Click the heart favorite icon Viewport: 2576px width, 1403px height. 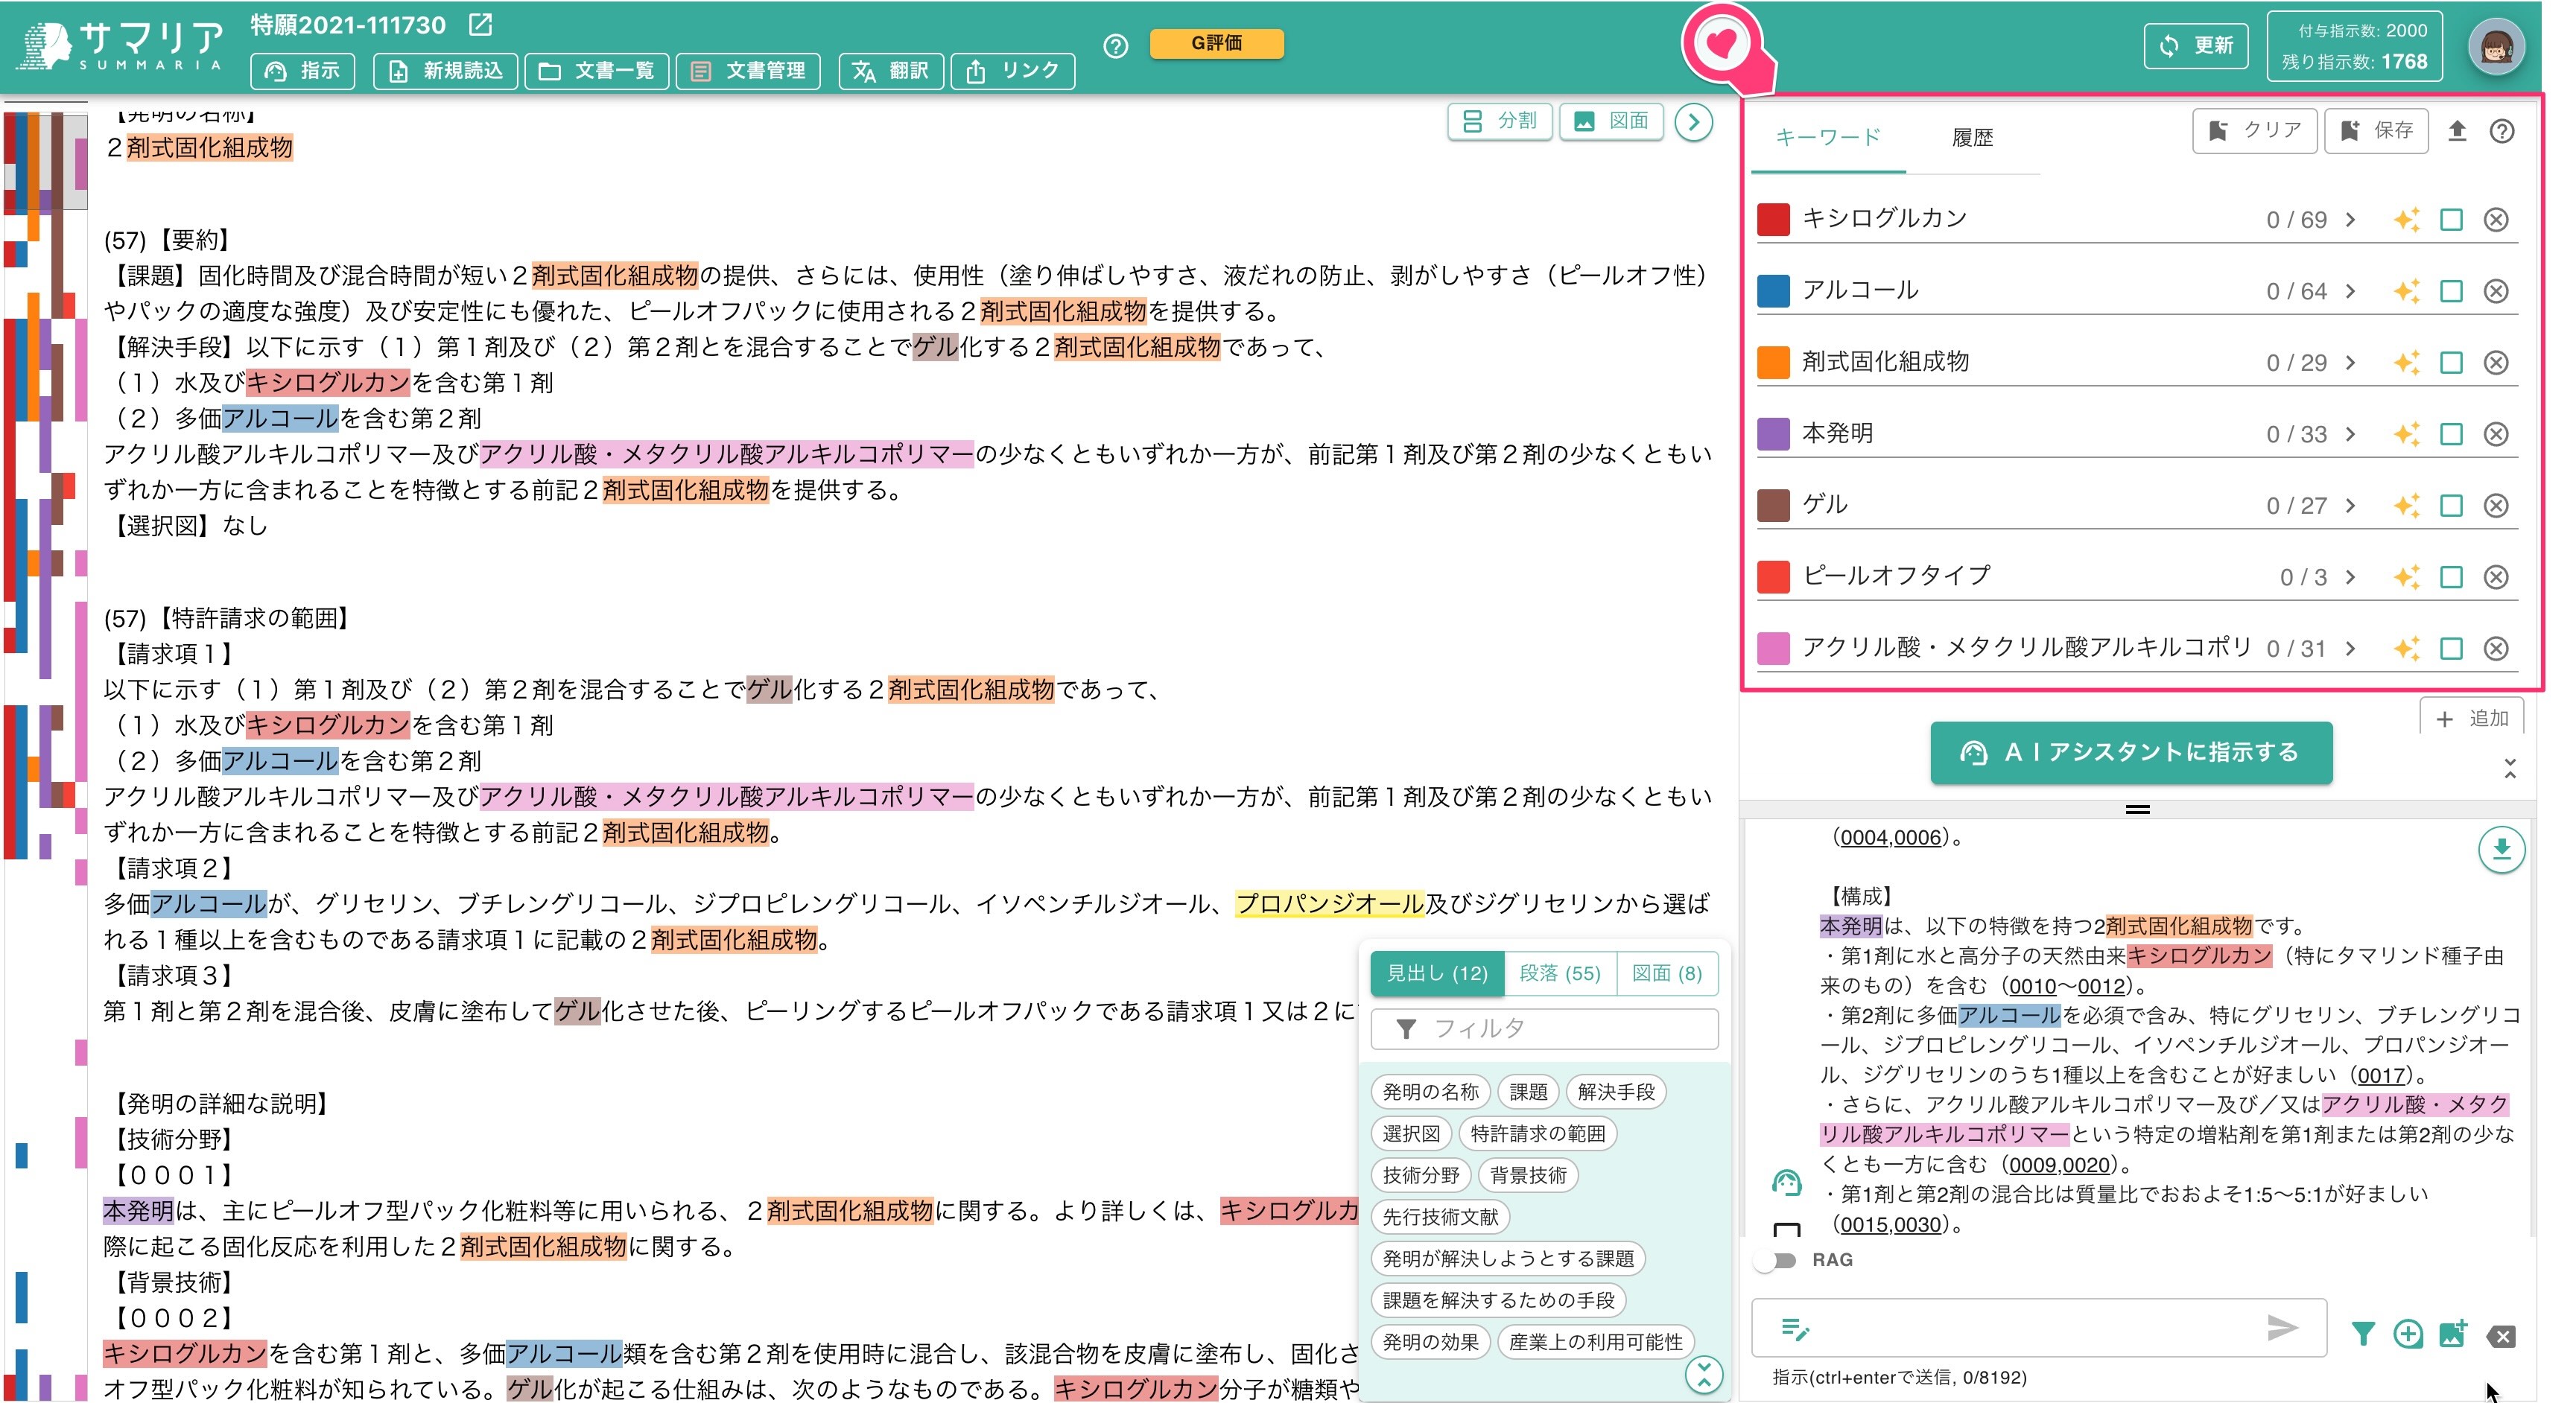1721,43
